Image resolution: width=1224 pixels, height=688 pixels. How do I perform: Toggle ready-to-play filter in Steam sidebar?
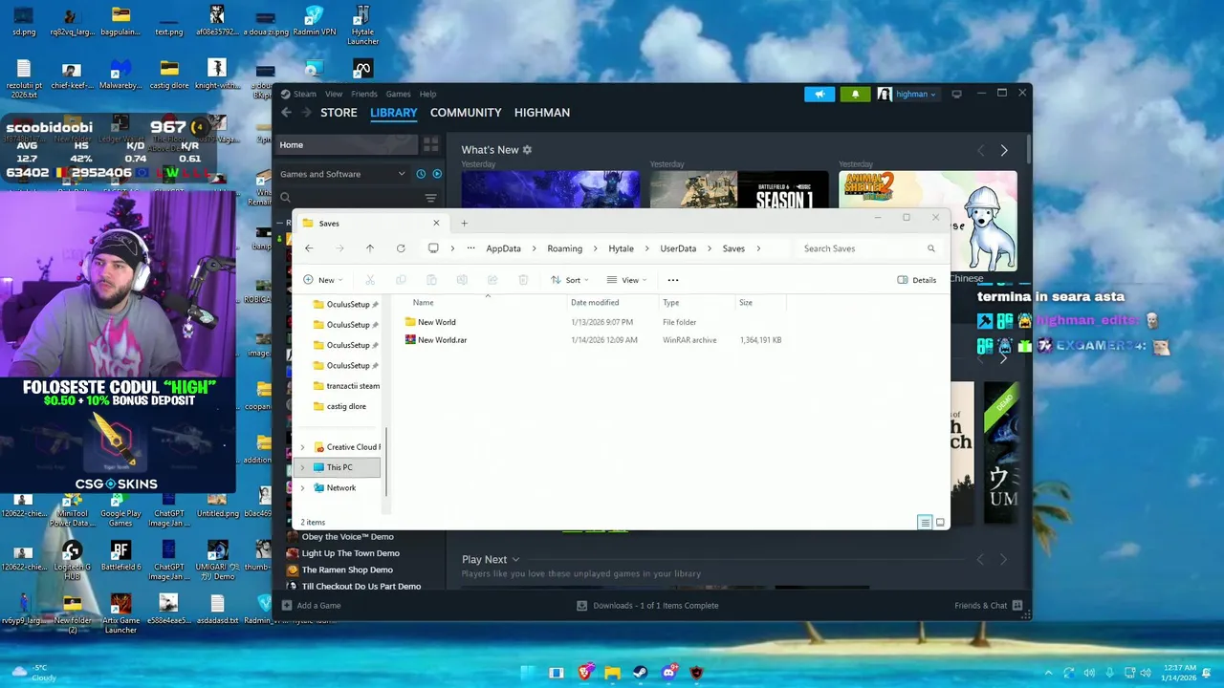(x=437, y=174)
